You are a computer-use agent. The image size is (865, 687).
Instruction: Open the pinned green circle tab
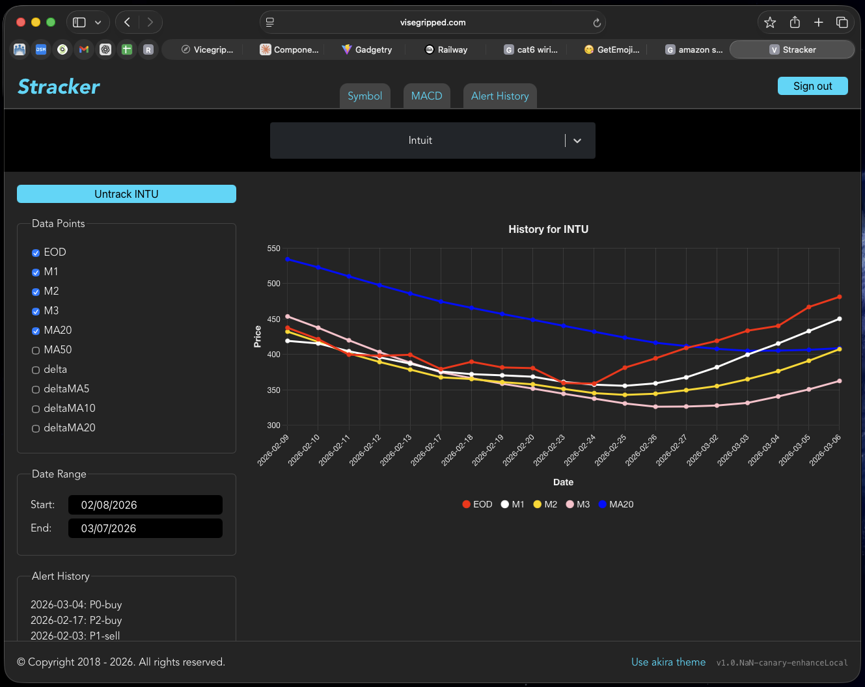tap(62, 49)
